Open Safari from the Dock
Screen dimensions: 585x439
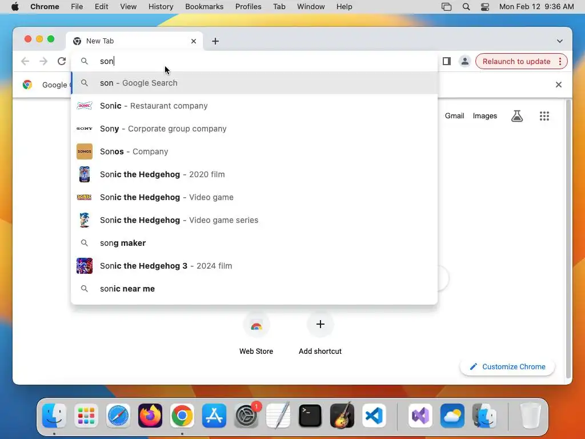(118, 416)
